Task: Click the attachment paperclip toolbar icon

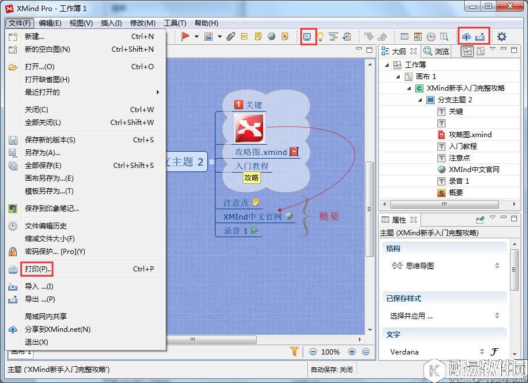Action: pos(231,37)
